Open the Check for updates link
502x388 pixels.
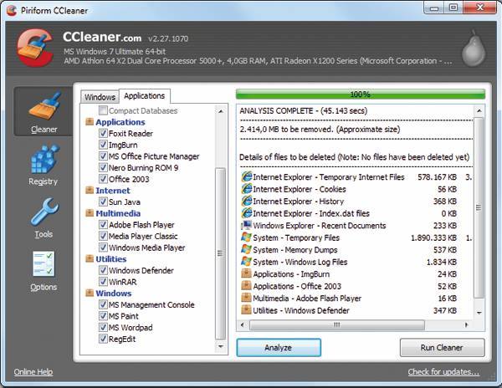coord(443,372)
